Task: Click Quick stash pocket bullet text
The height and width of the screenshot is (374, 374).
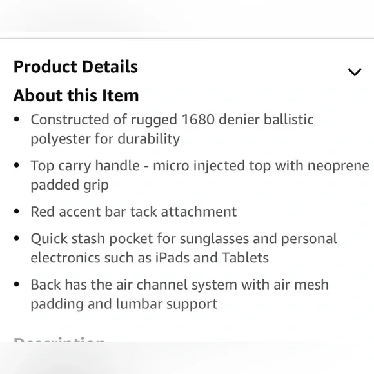Action: coord(184,248)
